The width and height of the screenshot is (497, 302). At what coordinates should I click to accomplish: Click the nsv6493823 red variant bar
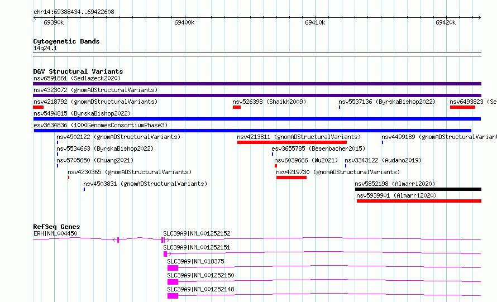tap(462, 107)
